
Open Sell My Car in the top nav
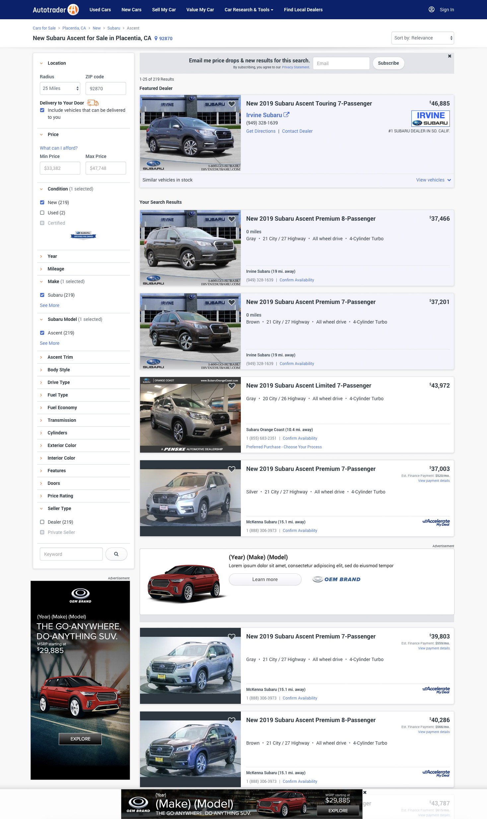pos(164,10)
